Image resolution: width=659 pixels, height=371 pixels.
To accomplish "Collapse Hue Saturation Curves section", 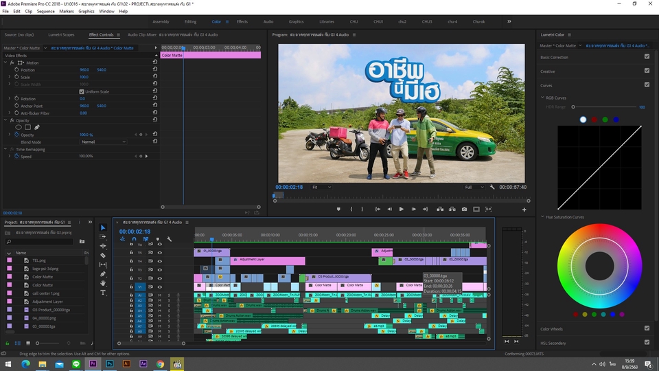I will (x=542, y=216).
